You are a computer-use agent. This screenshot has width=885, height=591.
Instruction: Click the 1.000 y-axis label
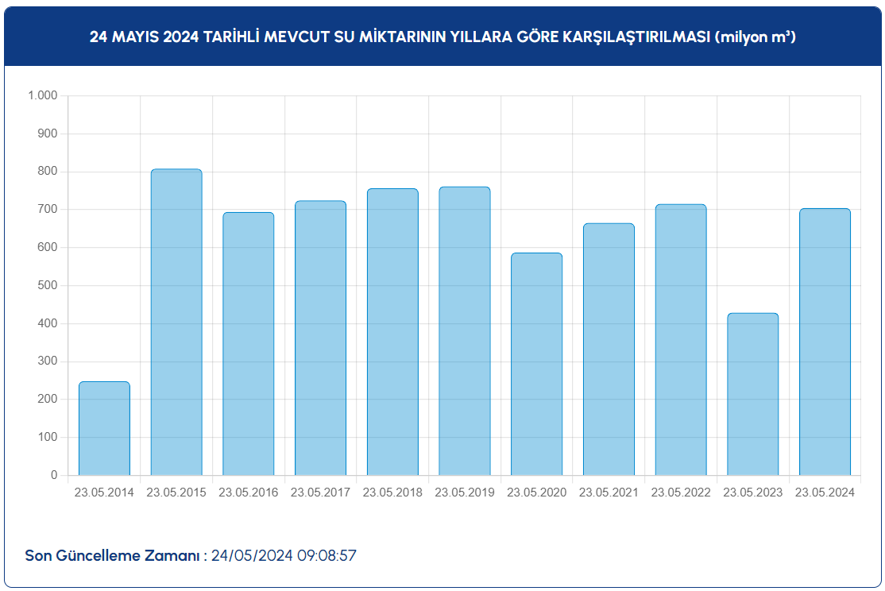point(43,96)
